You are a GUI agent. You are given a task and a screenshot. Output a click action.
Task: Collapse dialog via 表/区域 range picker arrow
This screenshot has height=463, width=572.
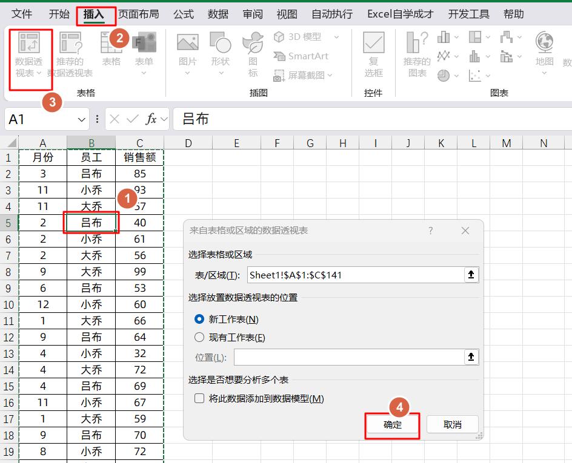471,275
